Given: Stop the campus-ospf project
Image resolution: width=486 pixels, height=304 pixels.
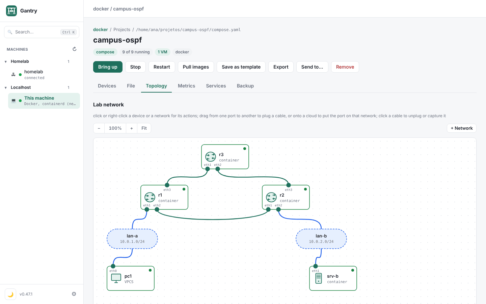Looking at the screenshot, I should tap(135, 67).
